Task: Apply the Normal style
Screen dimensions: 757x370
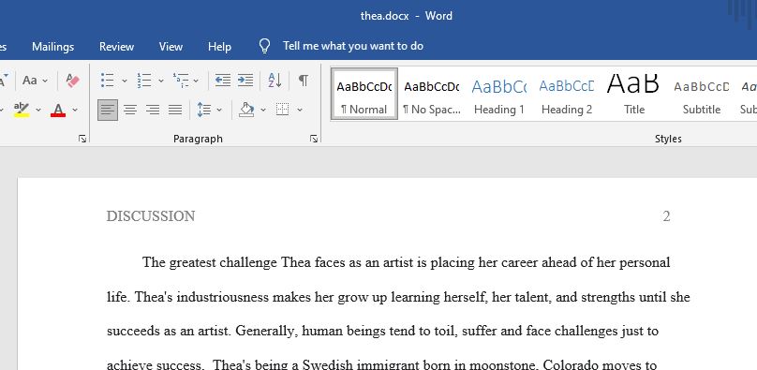Action: [364, 94]
